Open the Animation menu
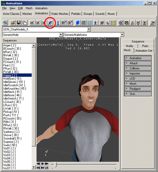158x172 pixels. click(41, 8)
